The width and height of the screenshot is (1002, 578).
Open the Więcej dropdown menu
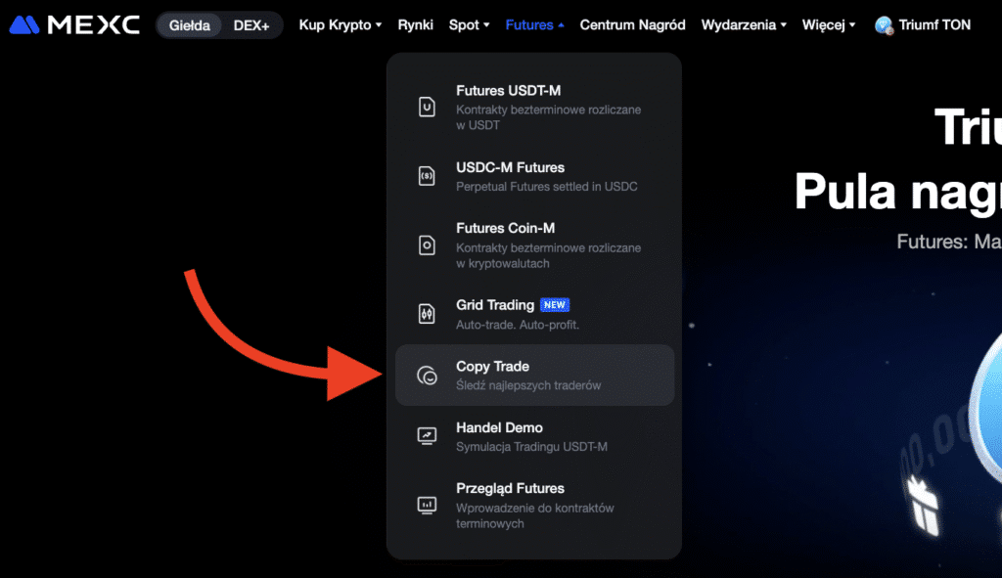coord(829,25)
